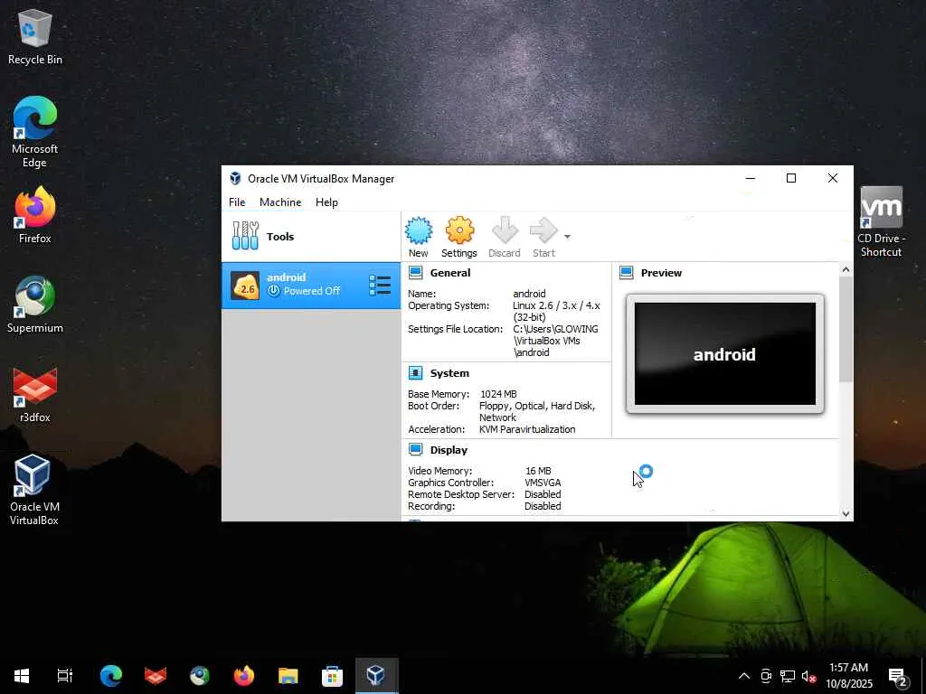This screenshot has height=694, width=926.
Task: Open the File menu
Action: 237,202
